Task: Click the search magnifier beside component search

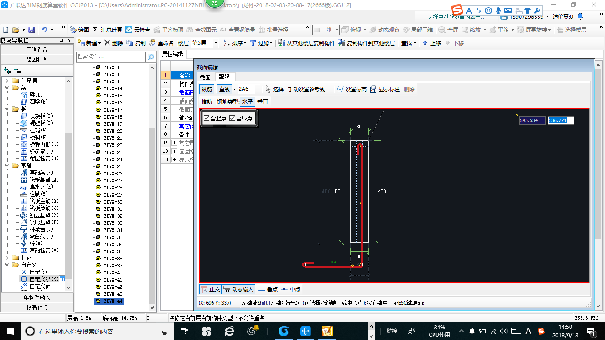Action: (x=151, y=57)
